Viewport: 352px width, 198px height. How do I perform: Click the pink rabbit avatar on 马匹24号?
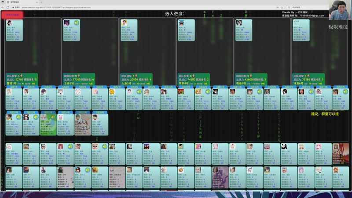tap(60, 117)
